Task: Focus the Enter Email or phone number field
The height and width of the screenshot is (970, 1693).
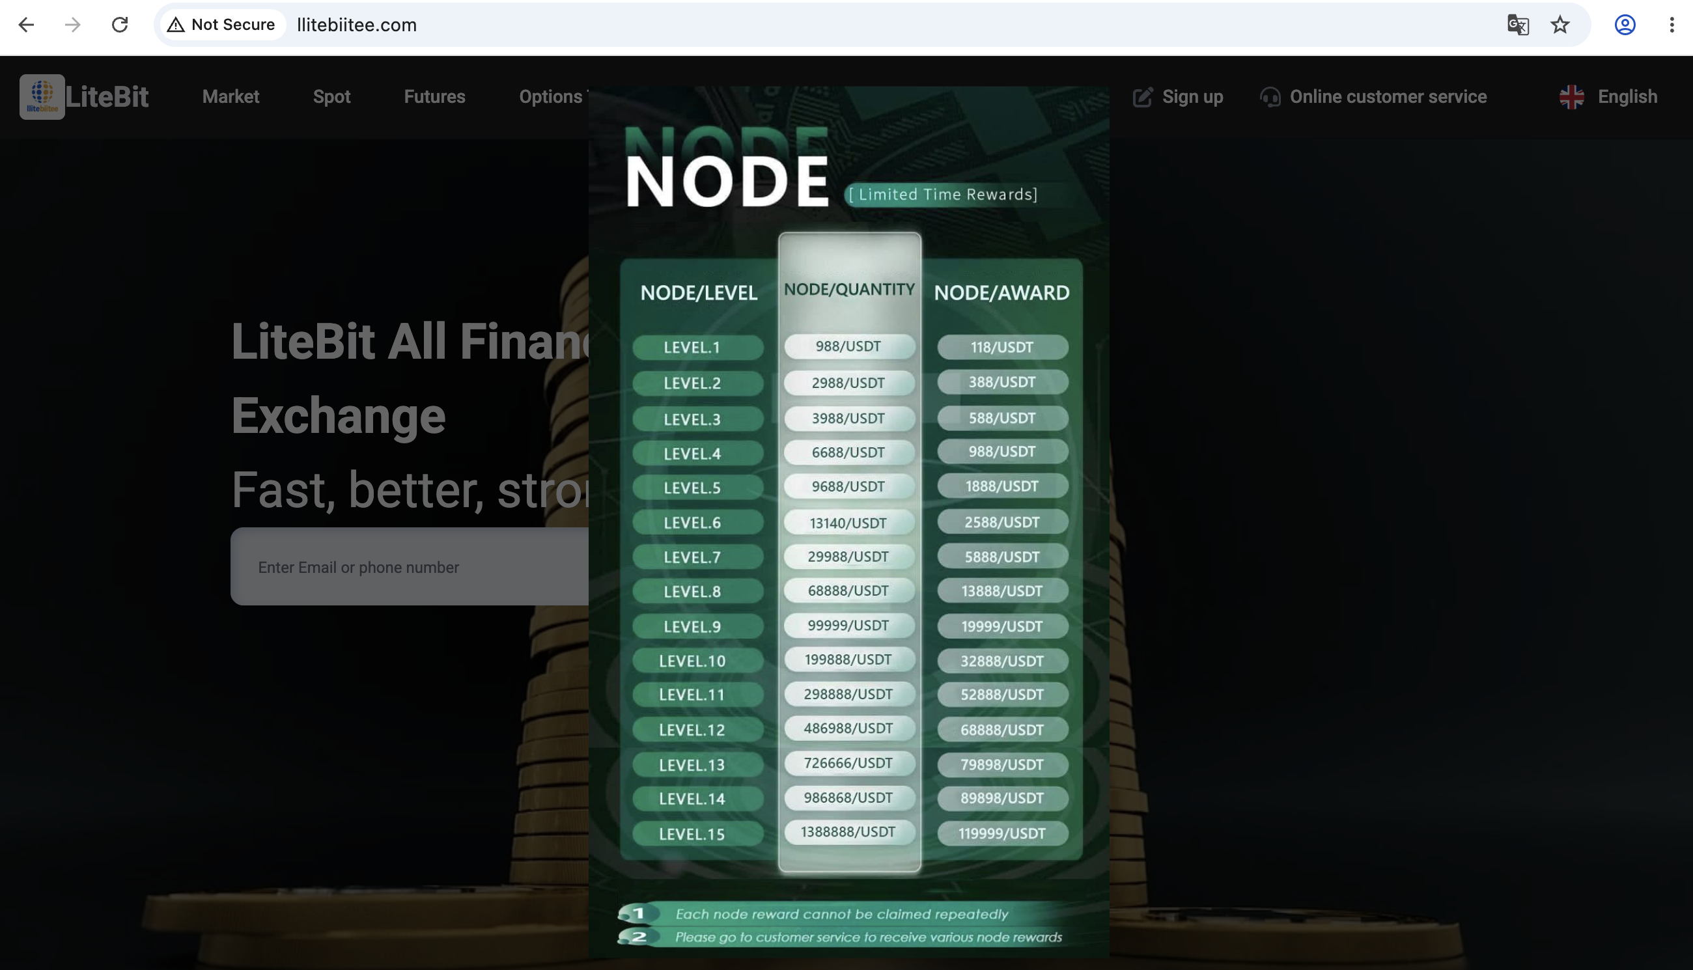Action: coord(410,566)
